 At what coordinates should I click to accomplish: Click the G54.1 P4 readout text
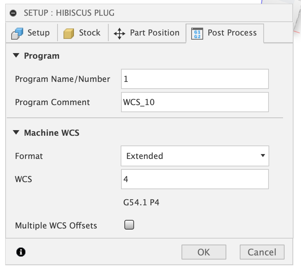coord(142,203)
